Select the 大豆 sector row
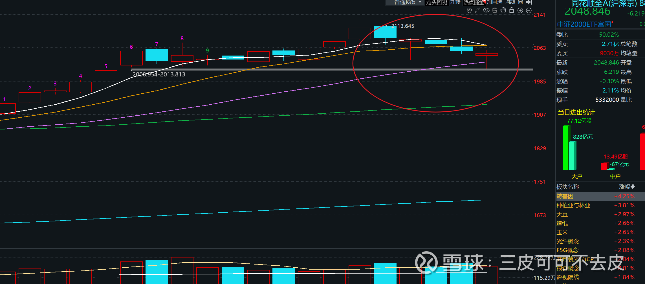Screen dimensions: 645x284 point(600,214)
